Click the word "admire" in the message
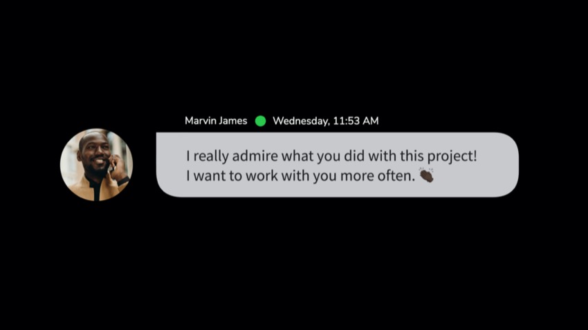The height and width of the screenshot is (330, 588). click(255, 155)
